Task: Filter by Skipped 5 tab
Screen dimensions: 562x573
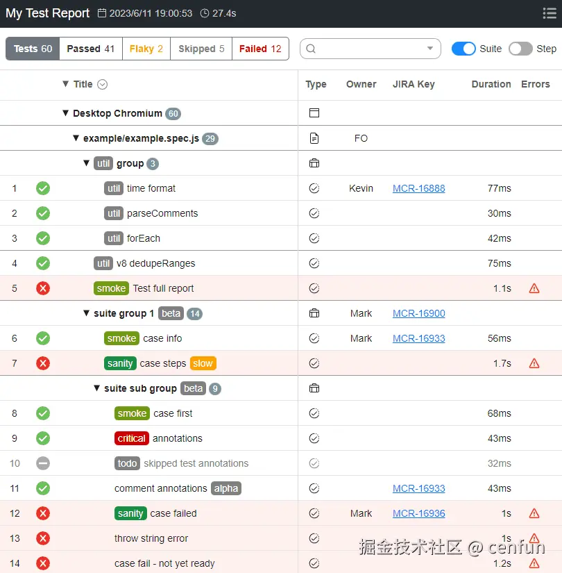Action: (201, 49)
